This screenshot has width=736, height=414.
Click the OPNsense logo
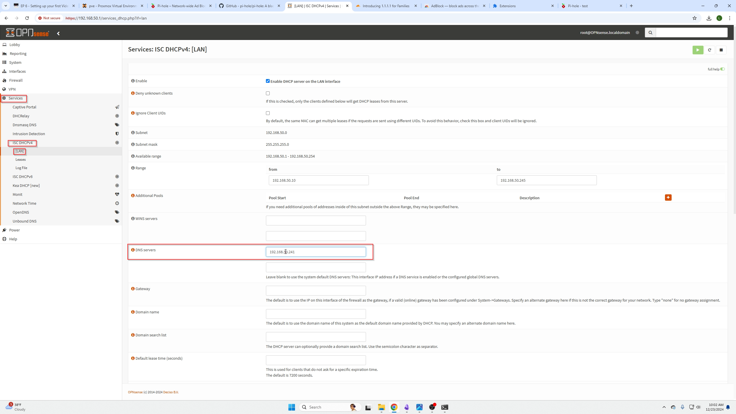click(28, 33)
